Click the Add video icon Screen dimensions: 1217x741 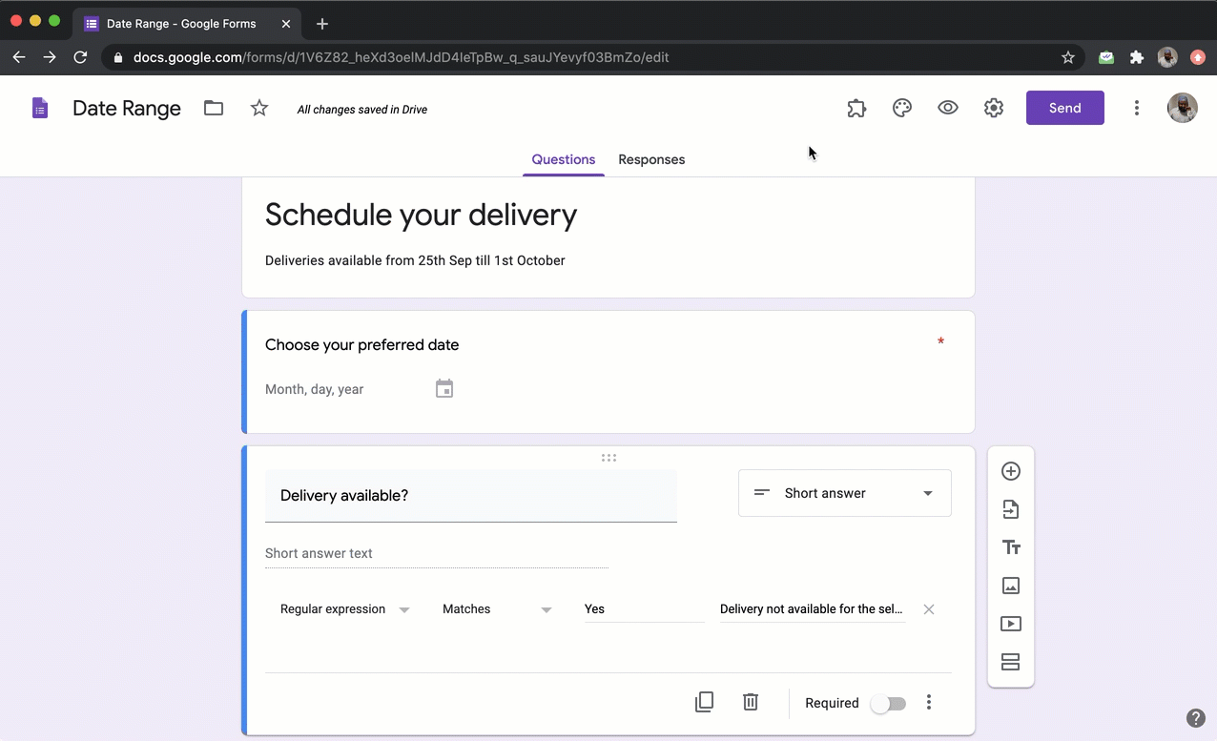click(1010, 624)
